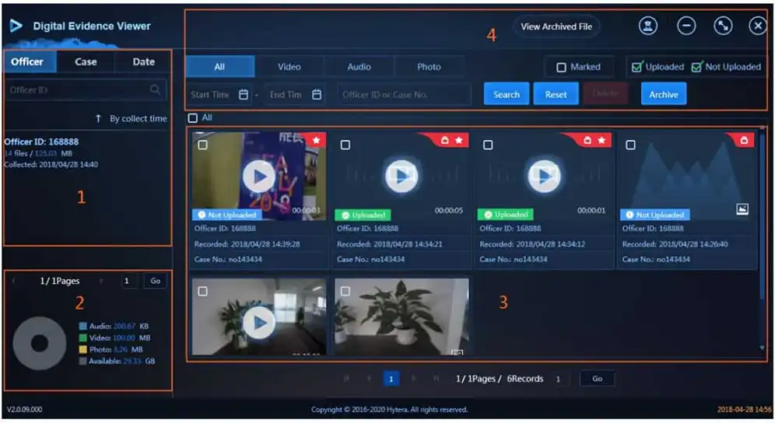Click the Officer ID or Case No. field
This screenshot has width=778, height=423.
coord(404,95)
